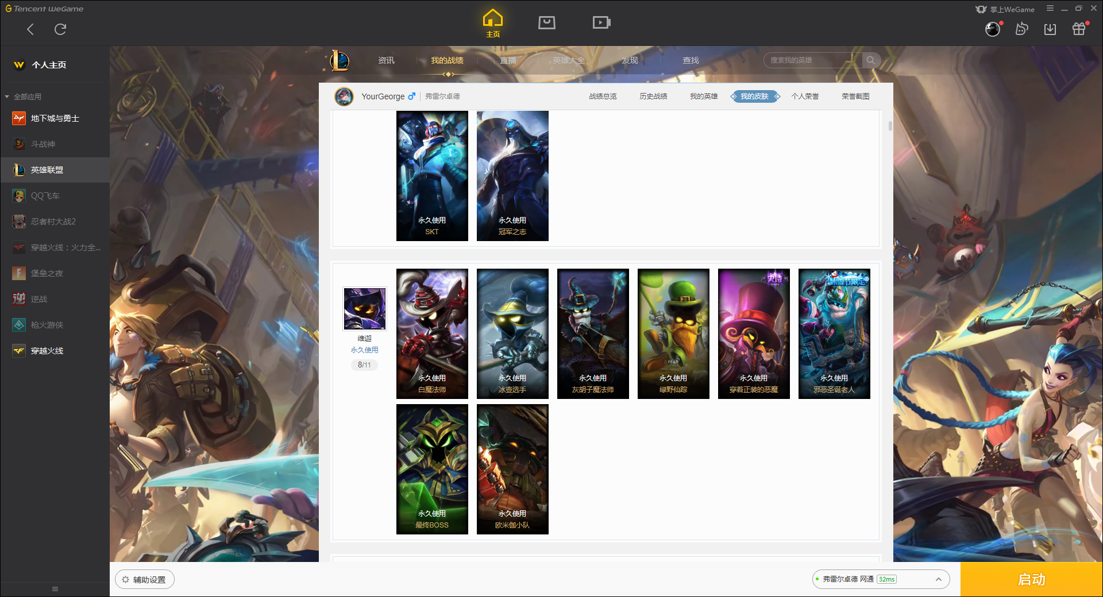Open the 我的战绩 tab
1103x597 pixels.
(447, 60)
